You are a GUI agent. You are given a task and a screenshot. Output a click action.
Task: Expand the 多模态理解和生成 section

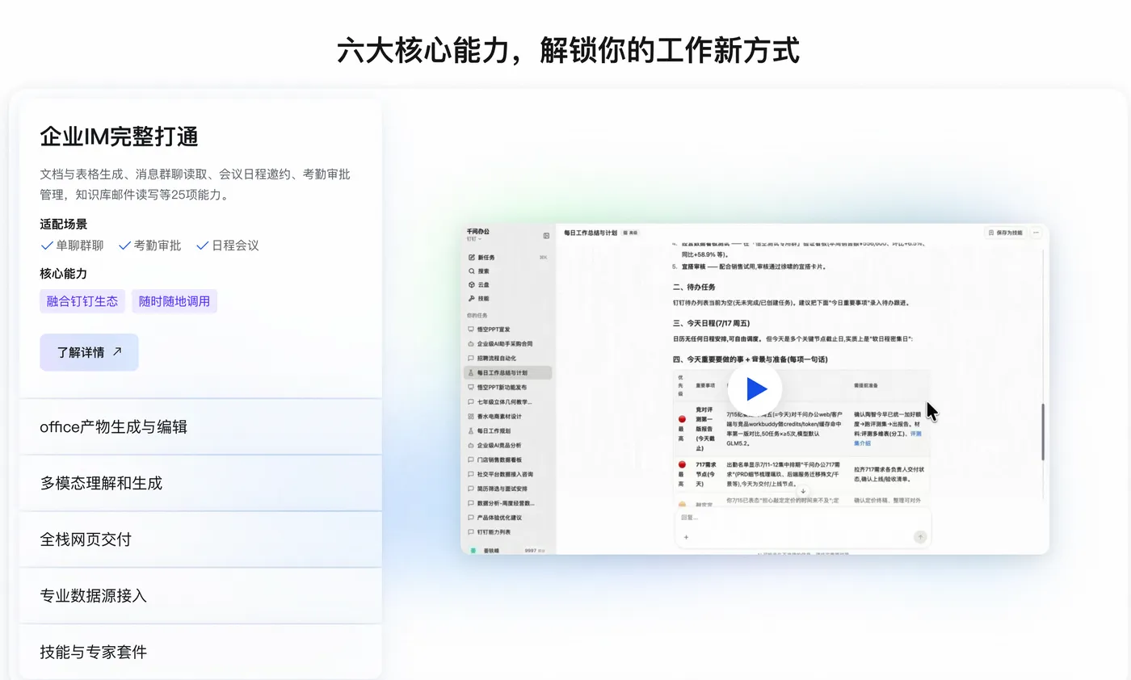(x=200, y=483)
